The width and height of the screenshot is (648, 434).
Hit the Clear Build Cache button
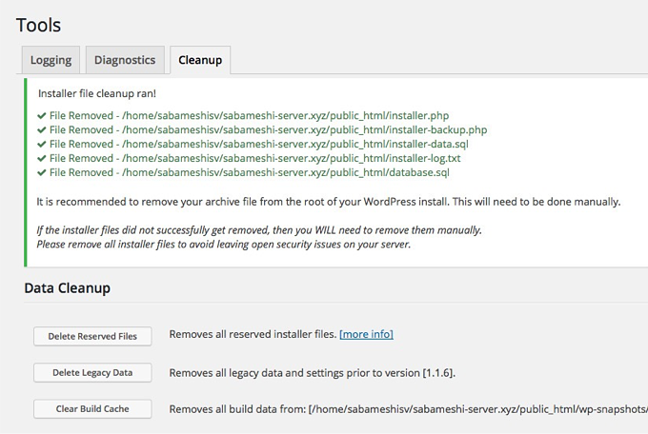click(92, 409)
